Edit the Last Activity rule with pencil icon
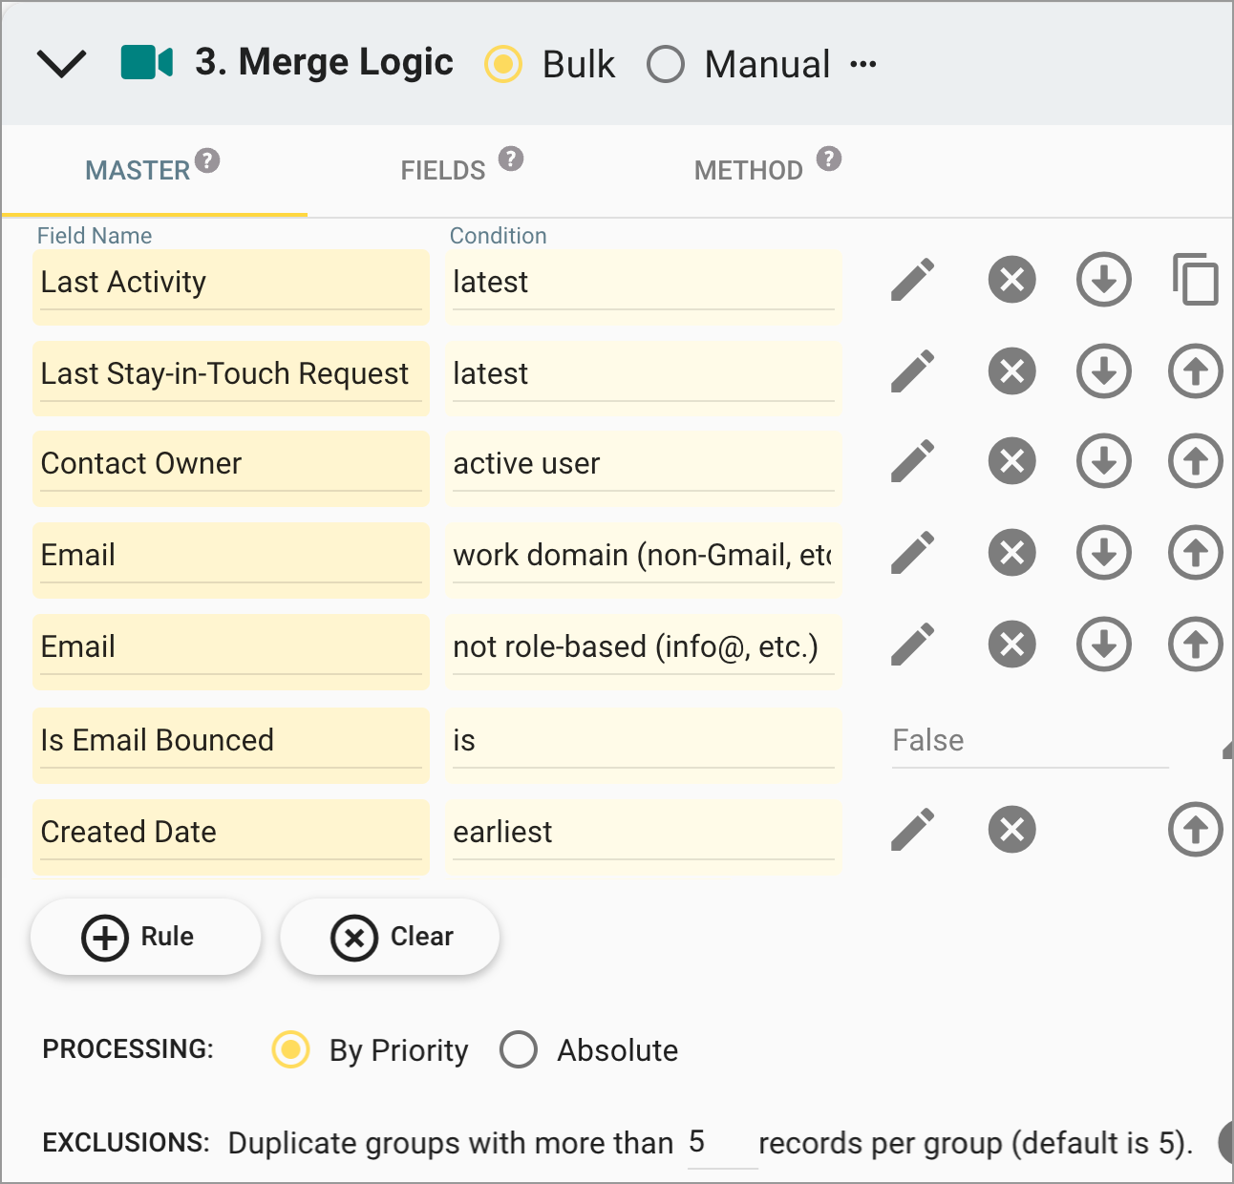 click(912, 280)
